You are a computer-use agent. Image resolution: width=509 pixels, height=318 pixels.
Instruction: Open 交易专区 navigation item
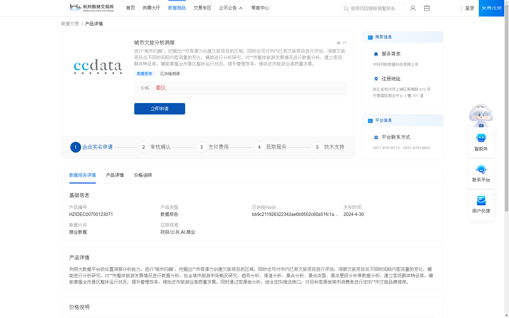pos(202,8)
